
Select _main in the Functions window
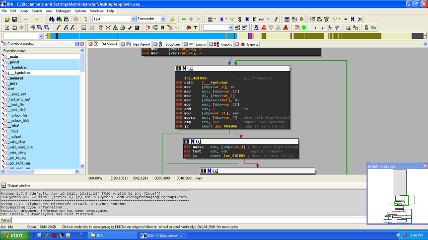[x=13, y=57]
